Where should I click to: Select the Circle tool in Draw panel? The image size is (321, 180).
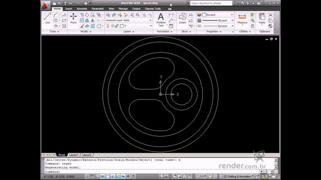[56, 20]
